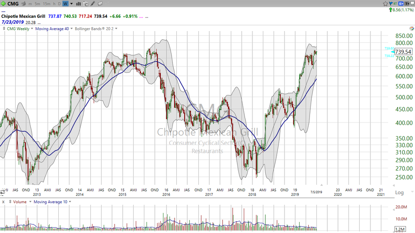Viewport: 415px width, 233px height.
Task: Click the 740.53 high price value
Action: point(70,16)
